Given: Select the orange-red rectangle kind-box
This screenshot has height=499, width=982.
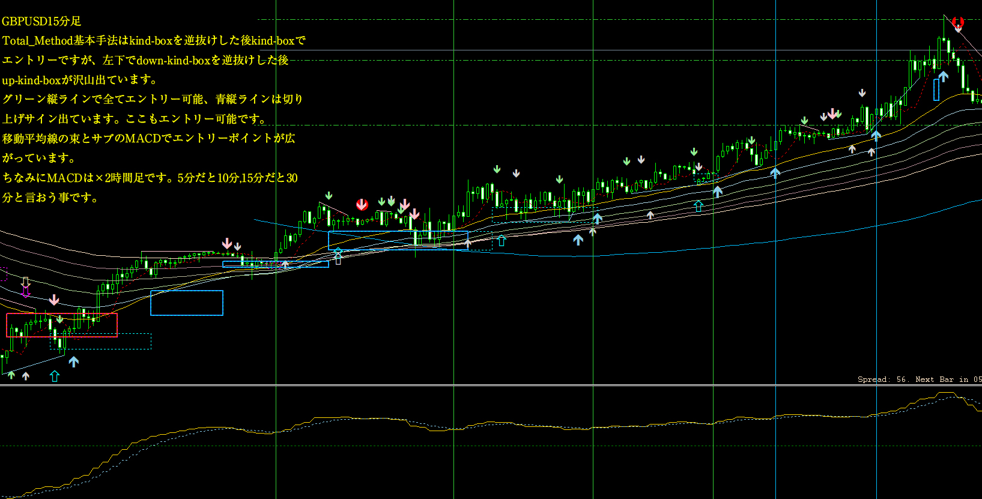Looking at the screenshot, I should tap(62, 325).
